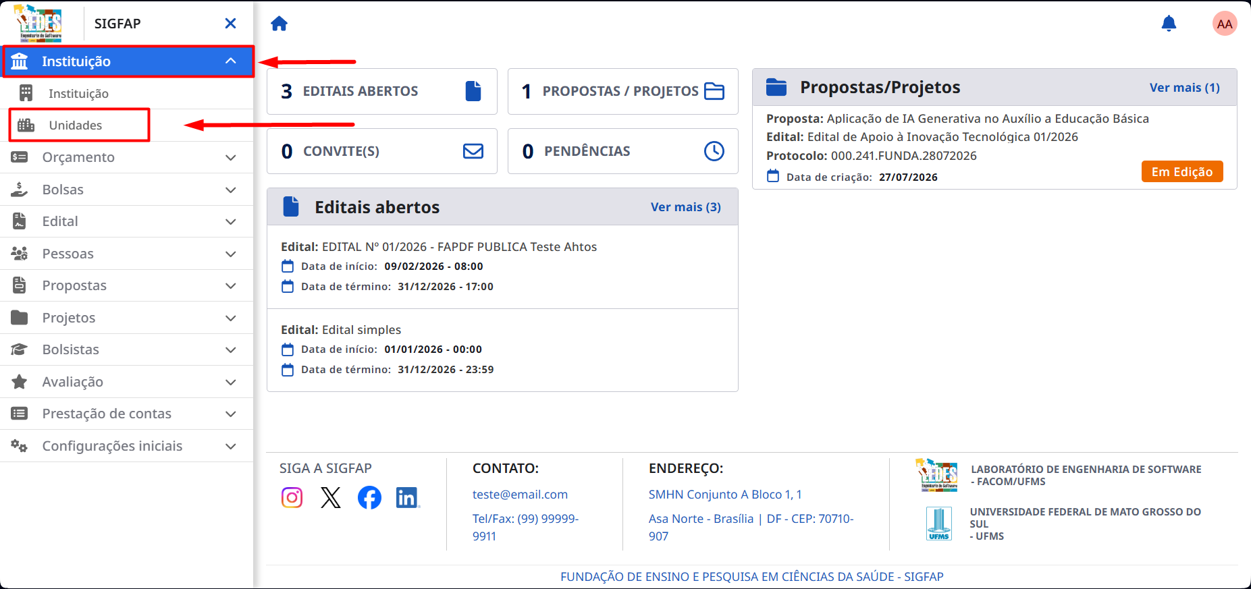Click the document icon in Editais Abertos card

473,91
